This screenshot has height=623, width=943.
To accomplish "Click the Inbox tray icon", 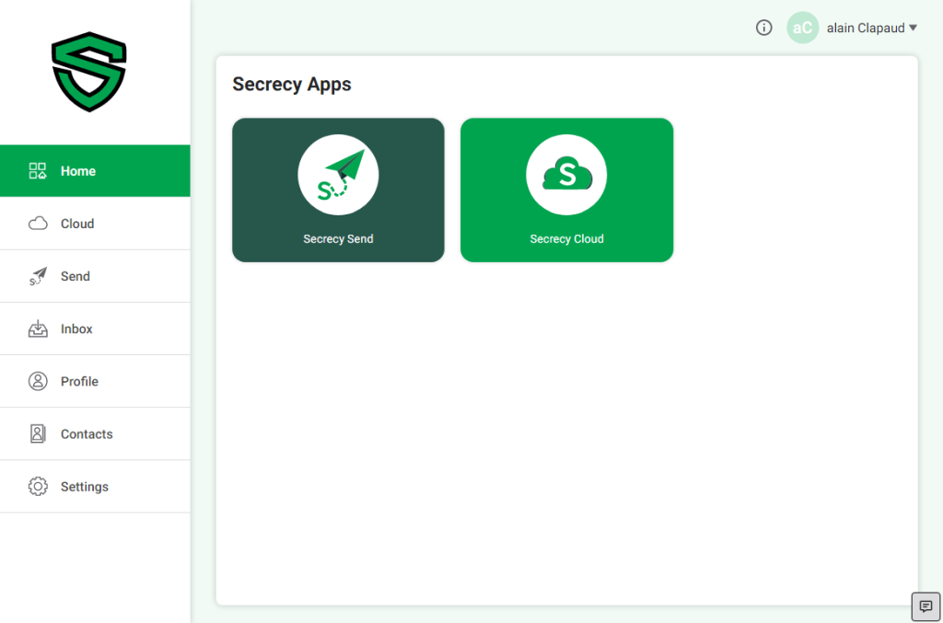I will 38,329.
